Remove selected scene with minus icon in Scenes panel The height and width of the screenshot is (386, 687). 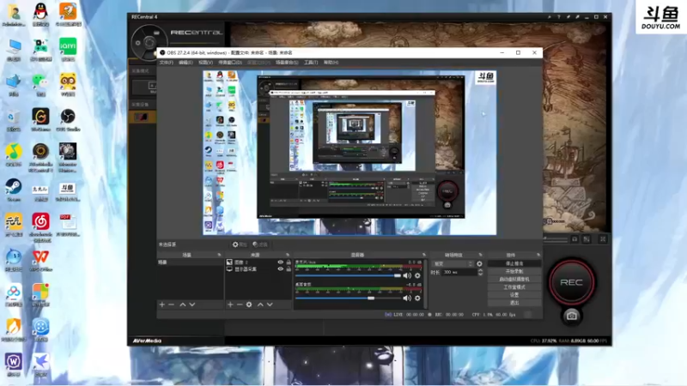tap(171, 305)
